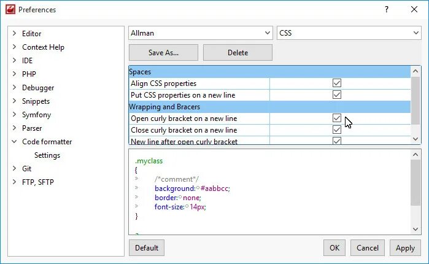The width and height of the screenshot is (429, 264).
Task: Expand the PHP tree node
Action: coord(14,74)
